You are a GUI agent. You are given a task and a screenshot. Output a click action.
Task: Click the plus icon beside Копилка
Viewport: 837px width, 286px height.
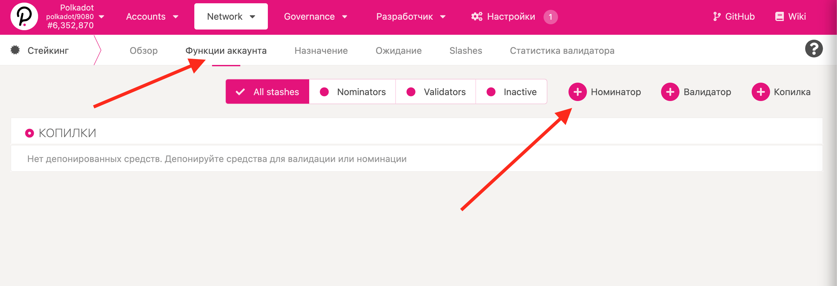(761, 92)
